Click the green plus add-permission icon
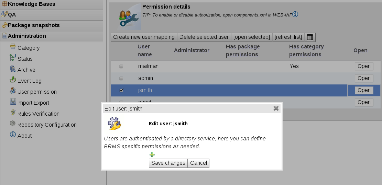382x185 pixels. [152, 155]
